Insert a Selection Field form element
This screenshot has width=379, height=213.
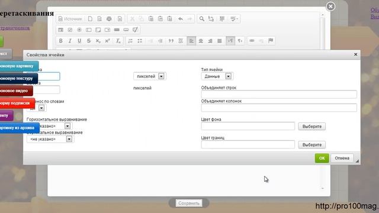[107, 30]
